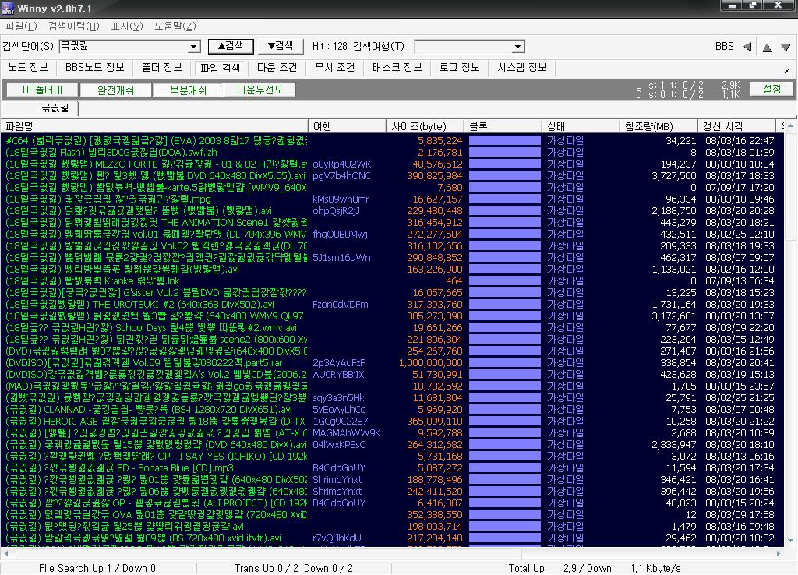The width and height of the screenshot is (798, 575).
Task: Select the CLANNAD file row name
Action: click(149, 410)
